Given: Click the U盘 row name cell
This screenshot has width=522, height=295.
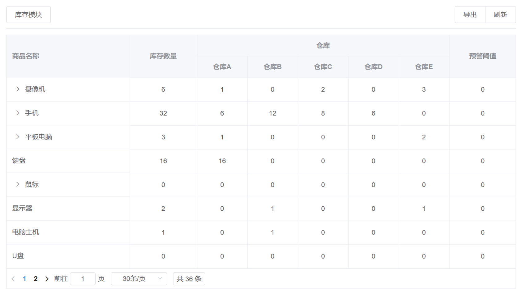Looking at the screenshot, I should point(18,256).
